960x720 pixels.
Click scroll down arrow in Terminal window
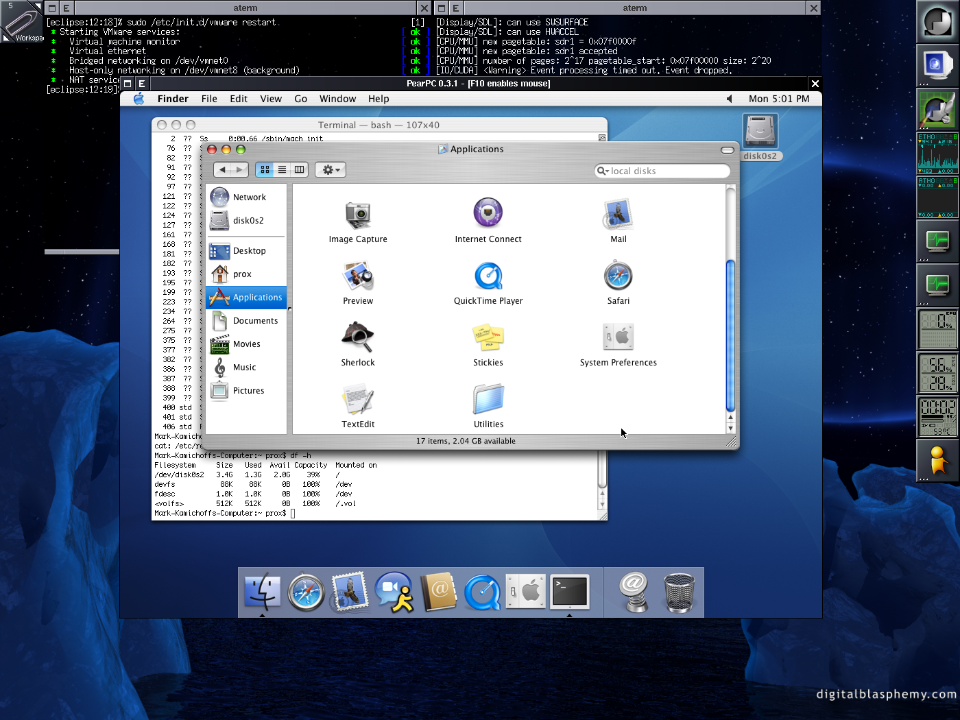click(603, 505)
